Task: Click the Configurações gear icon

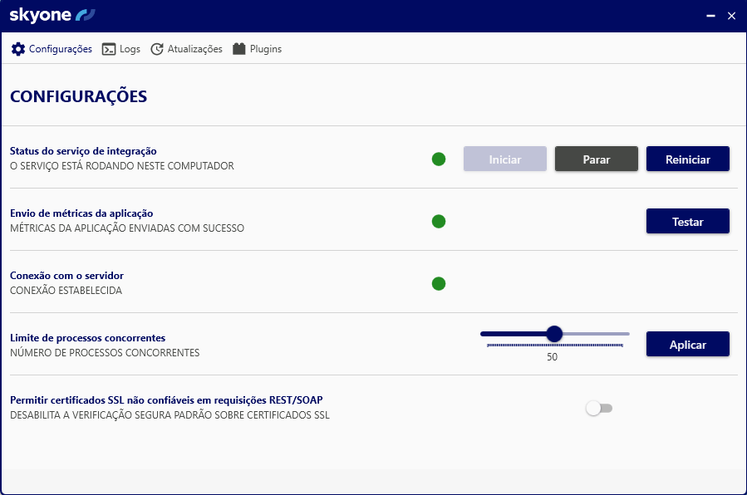Action: 18,49
